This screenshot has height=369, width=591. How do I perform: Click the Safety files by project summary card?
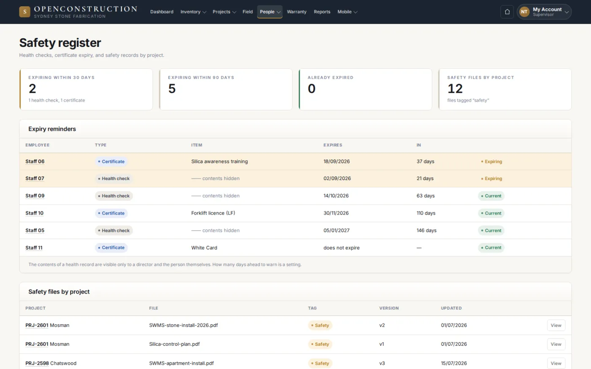505,89
